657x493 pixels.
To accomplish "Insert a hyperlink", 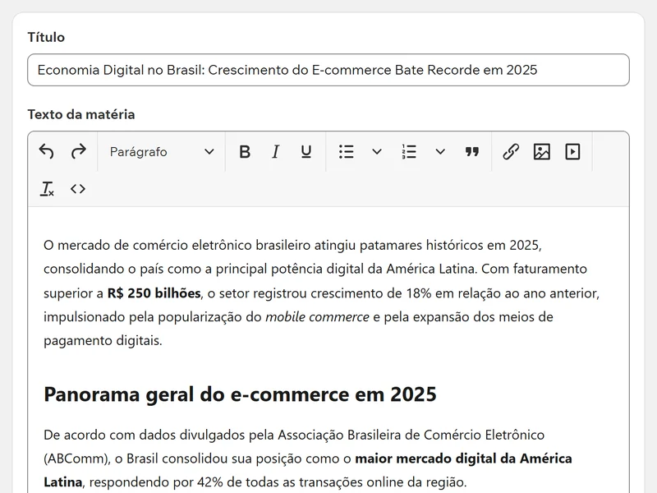I will (x=511, y=151).
